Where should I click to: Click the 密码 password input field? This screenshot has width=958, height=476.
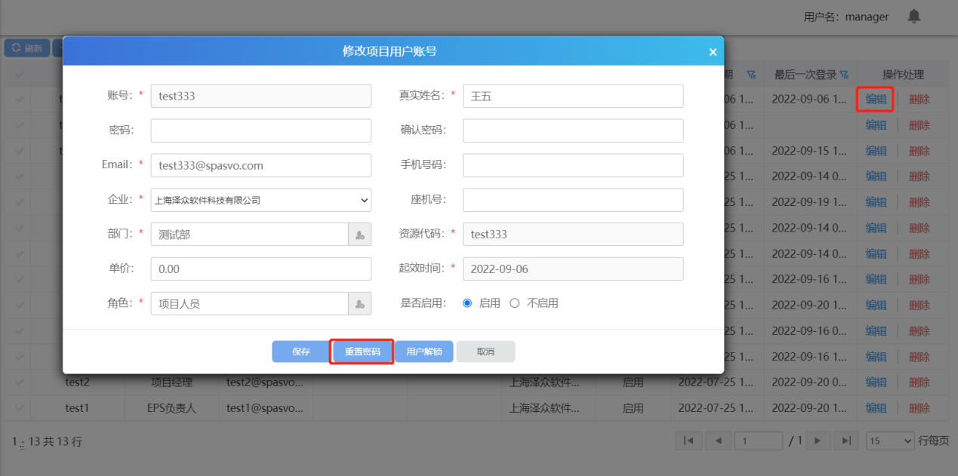point(260,131)
